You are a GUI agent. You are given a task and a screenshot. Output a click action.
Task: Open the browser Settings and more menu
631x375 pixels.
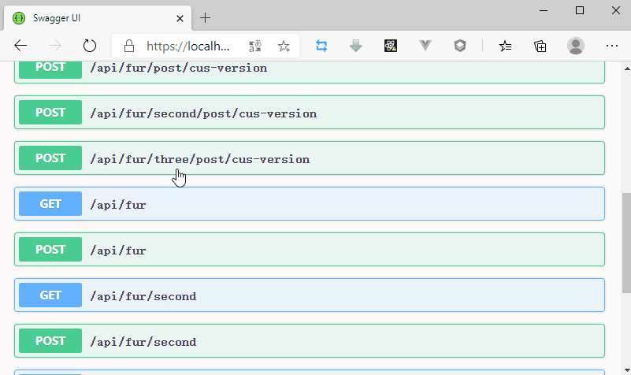point(612,46)
